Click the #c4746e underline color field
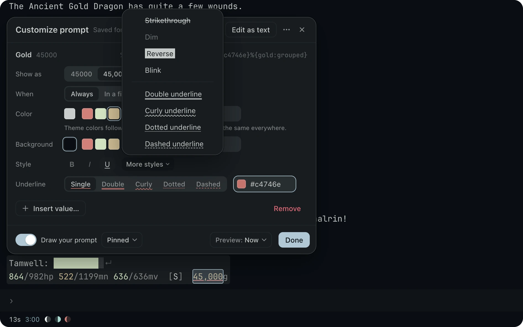523x327 pixels. point(265,184)
